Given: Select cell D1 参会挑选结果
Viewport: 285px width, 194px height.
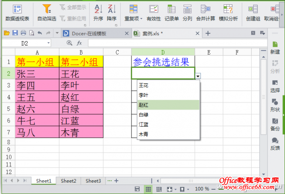Looking at the screenshot, I should click(x=163, y=62).
